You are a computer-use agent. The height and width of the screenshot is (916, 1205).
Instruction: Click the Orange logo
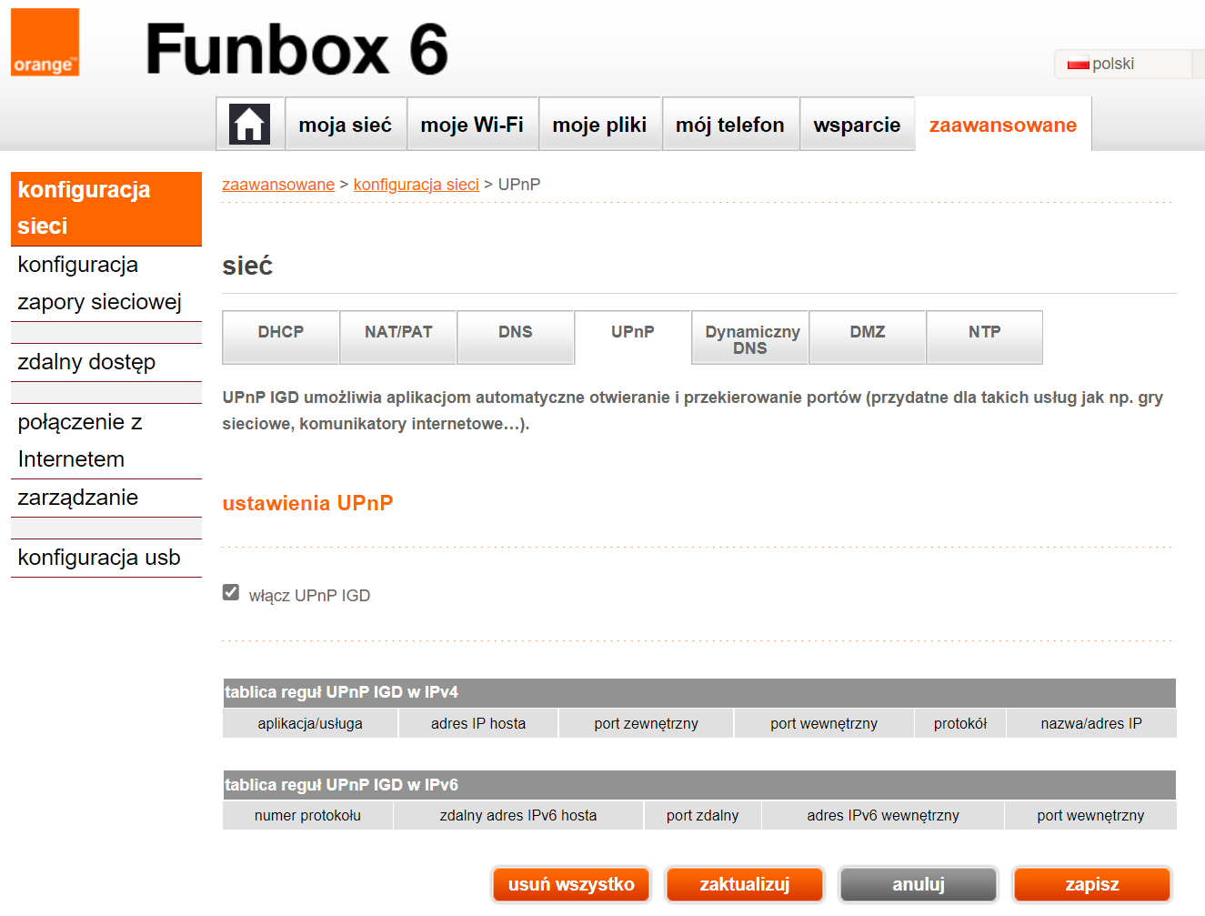coord(45,42)
